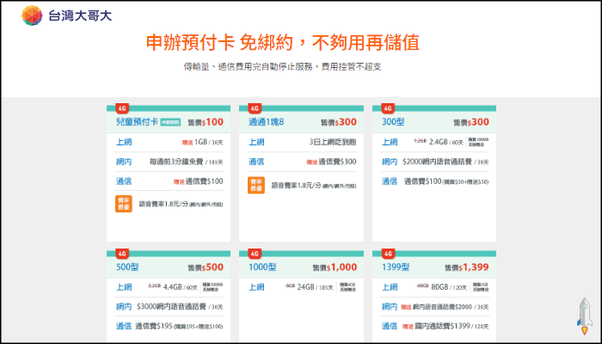Click the green tag next to 兒童預付卡 title
This screenshot has height=344, width=602.
(170, 122)
